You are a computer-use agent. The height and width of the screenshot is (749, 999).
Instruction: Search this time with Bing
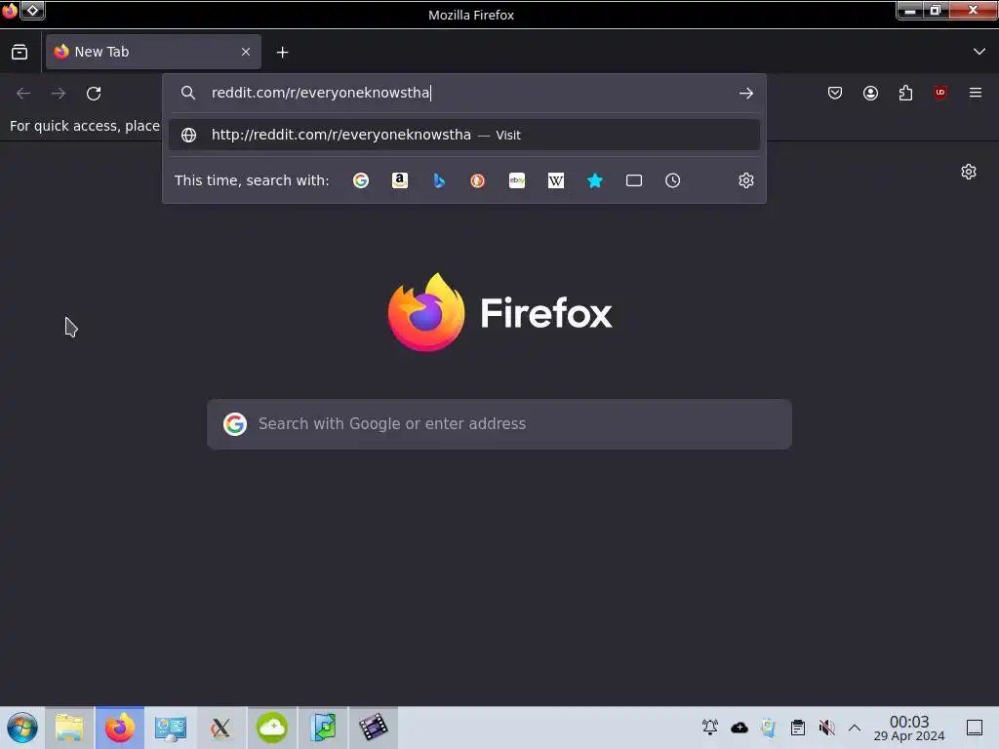pyautogui.click(x=438, y=180)
